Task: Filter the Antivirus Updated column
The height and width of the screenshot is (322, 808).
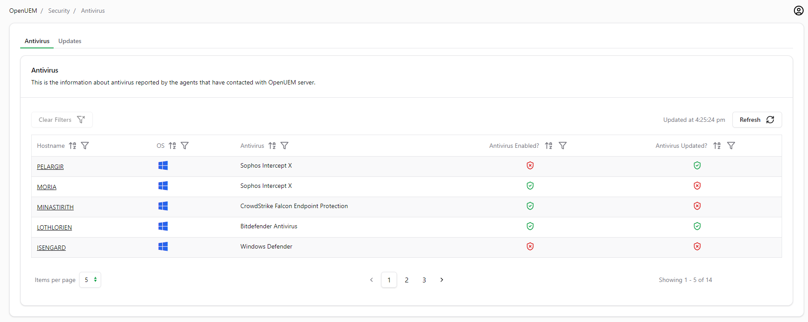Action: point(731,146)
